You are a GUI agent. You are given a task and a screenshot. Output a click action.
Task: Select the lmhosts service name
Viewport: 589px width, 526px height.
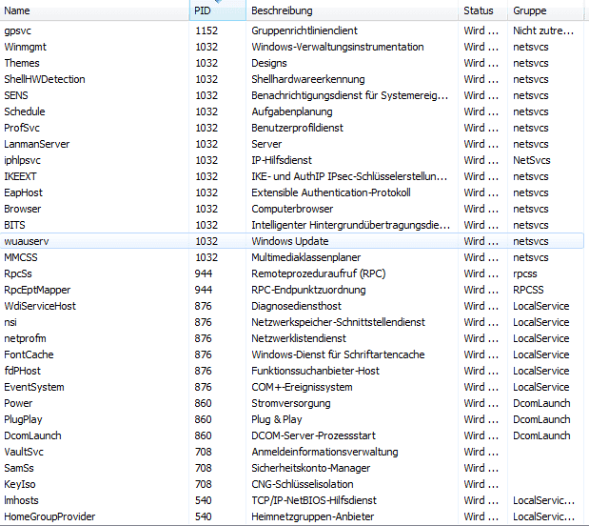click(x=22, y=500)
